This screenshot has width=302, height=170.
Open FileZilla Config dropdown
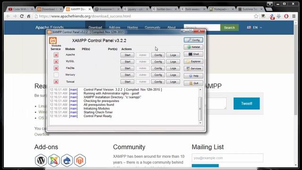click(158, 68)
